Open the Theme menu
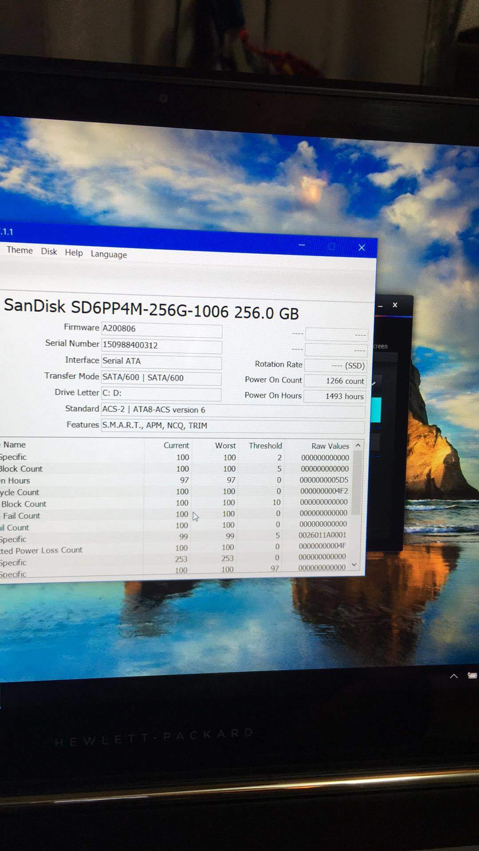Screen dimensions: 479x851 click(x=20, y=250)
